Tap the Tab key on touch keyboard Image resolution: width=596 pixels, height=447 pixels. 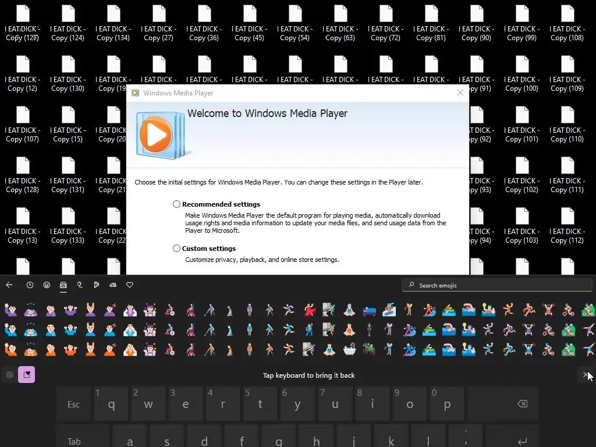pyautogui.click(x=83, y=437)
